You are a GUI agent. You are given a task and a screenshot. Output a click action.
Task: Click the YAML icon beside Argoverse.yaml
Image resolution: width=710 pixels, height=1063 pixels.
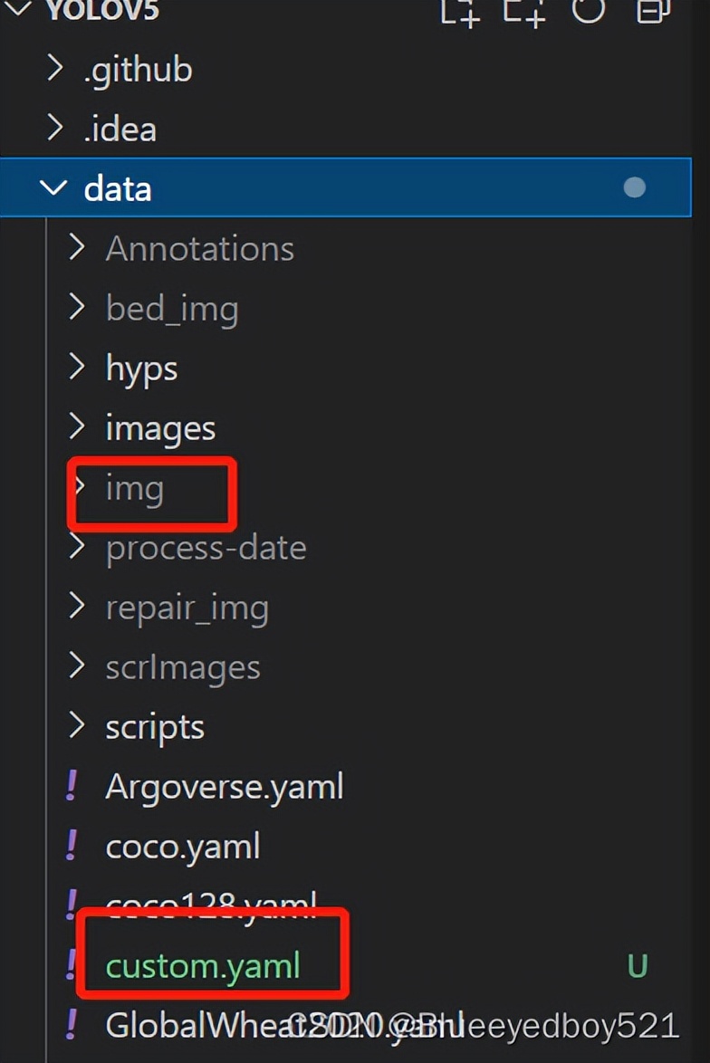coord(72,786)
